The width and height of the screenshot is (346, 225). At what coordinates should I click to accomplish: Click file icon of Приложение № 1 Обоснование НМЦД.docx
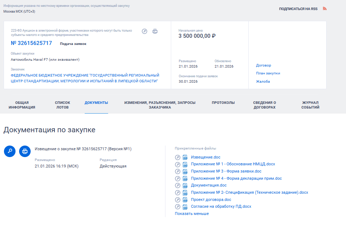tap(185, 164)
